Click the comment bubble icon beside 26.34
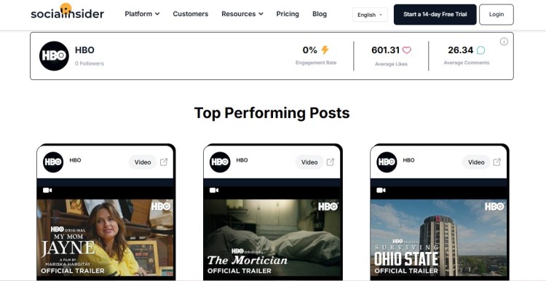This screenshot has height=281, width=546. click(x=480, y=50)
